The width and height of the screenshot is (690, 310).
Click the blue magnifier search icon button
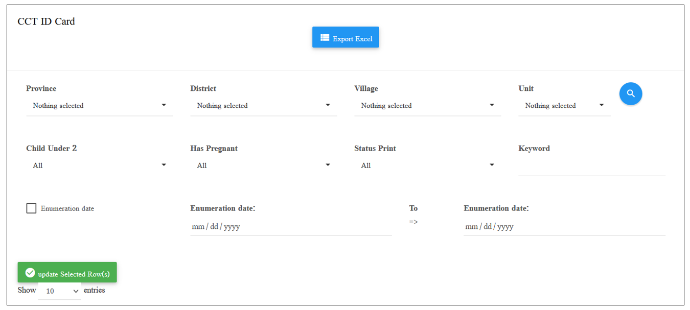631,94
